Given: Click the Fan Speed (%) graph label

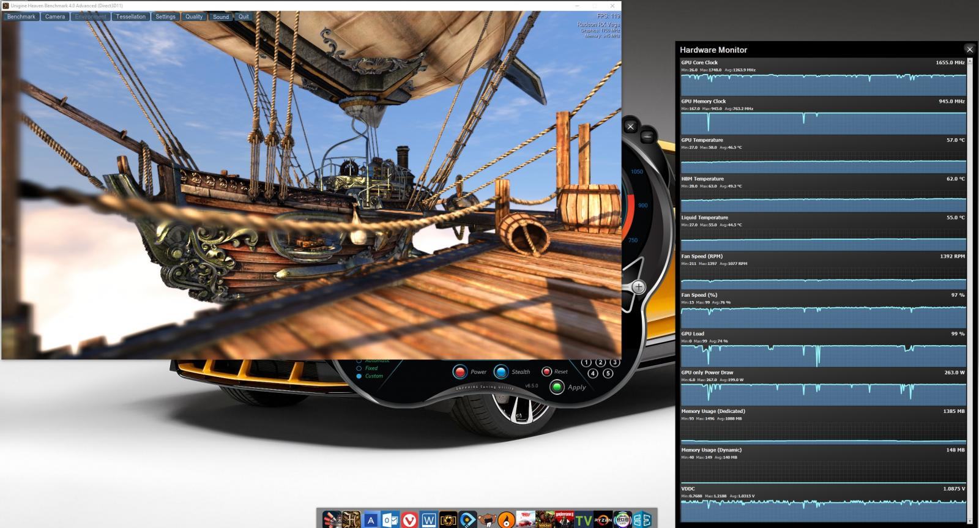Looking at the screenshot, I should (699, 295).
